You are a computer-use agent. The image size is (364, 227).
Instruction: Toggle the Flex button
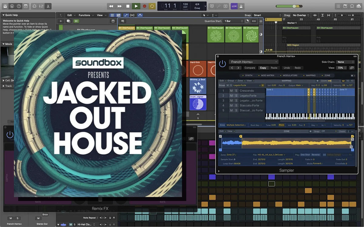(133, 15)
